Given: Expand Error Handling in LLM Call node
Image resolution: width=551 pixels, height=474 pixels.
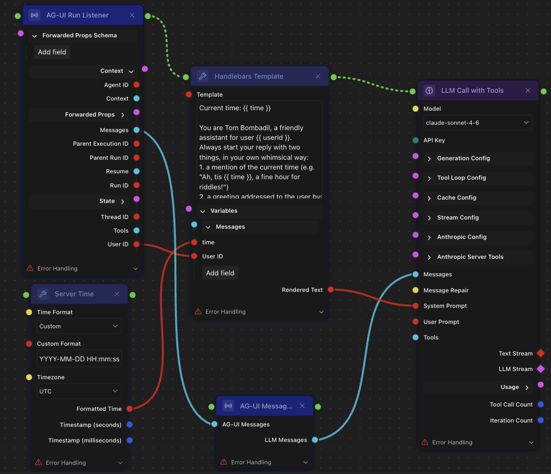Looking at the screenshot, I should pos(478,442).
